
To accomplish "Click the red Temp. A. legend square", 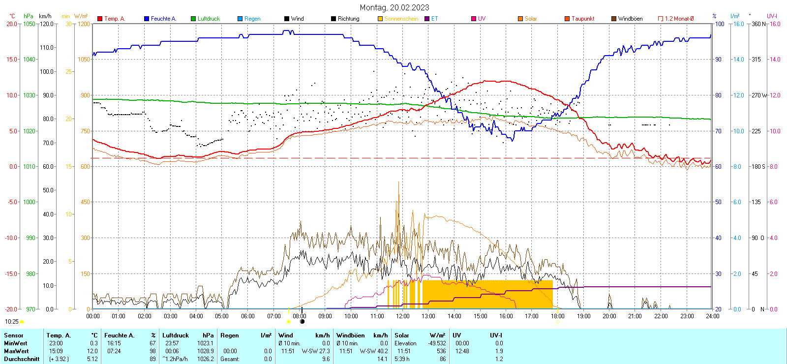I will click(x=100, y=19).
